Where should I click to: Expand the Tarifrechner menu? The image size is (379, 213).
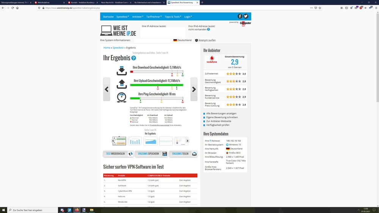tap(154, 17)
